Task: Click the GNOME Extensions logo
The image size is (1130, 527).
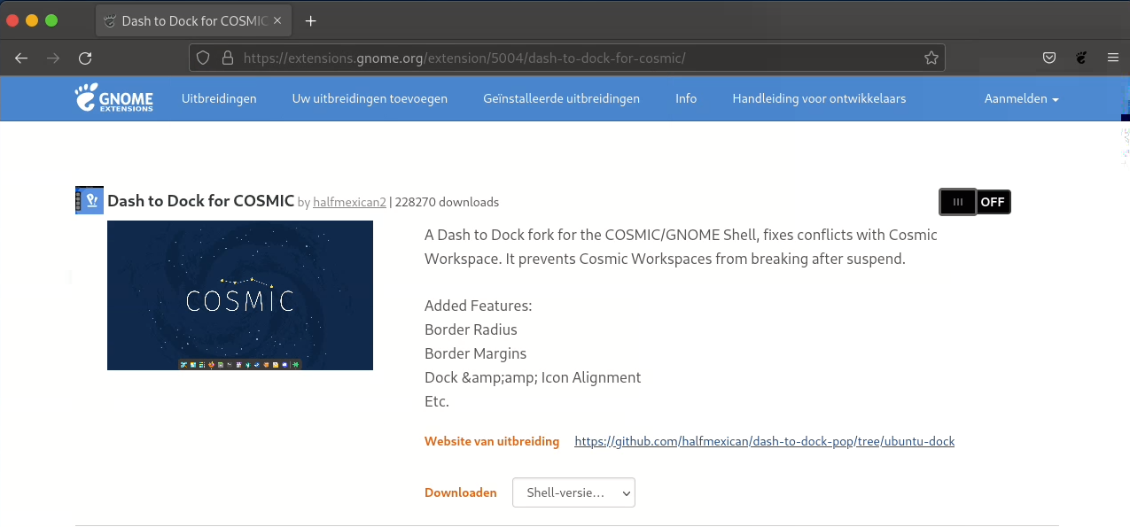Action: click(114, 98)
